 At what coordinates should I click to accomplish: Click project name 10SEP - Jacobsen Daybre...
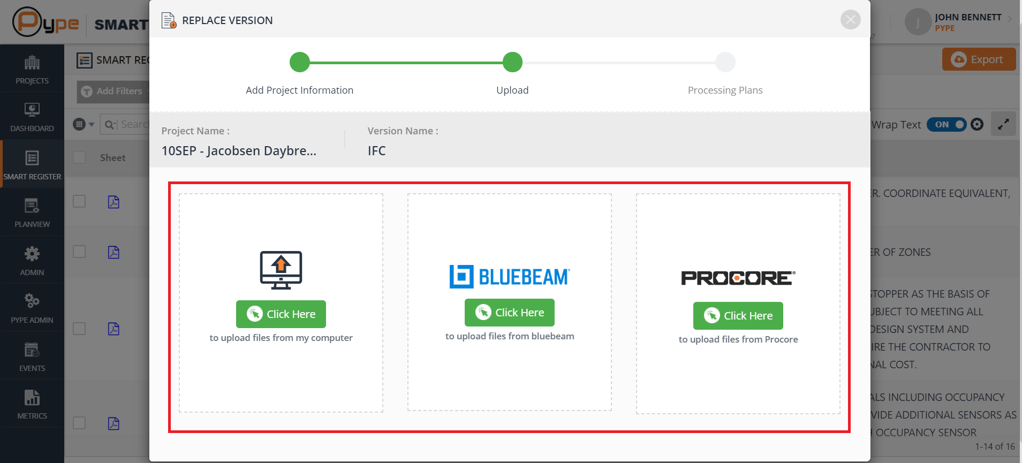coord(239,151)
